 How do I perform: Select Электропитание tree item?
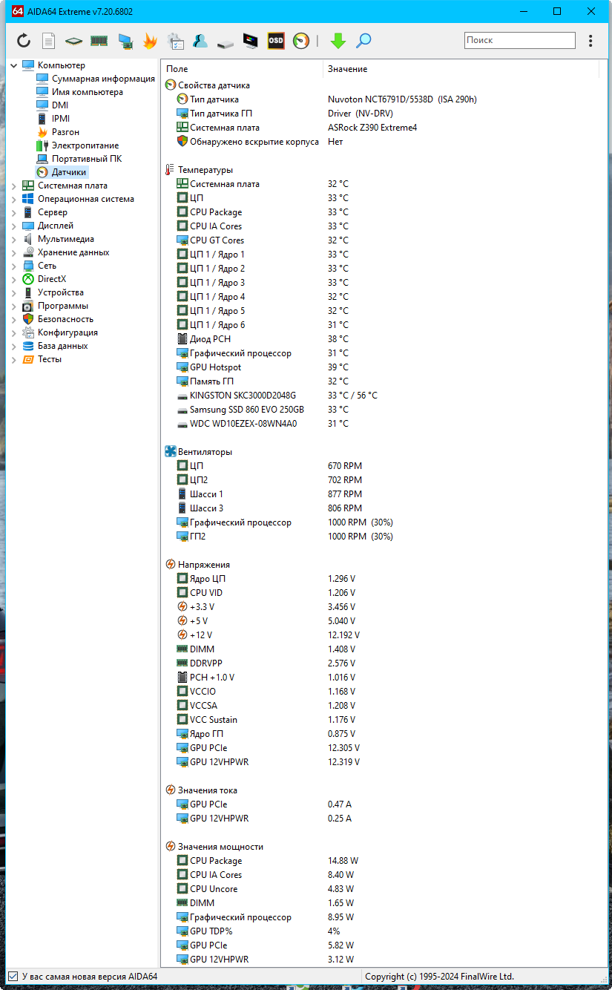pyautogui.click(x=85, y=145)
